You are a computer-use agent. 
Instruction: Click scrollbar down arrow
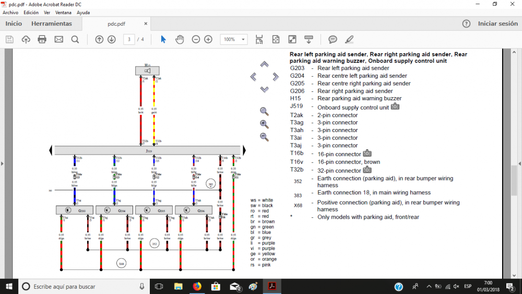click(514, 275)
